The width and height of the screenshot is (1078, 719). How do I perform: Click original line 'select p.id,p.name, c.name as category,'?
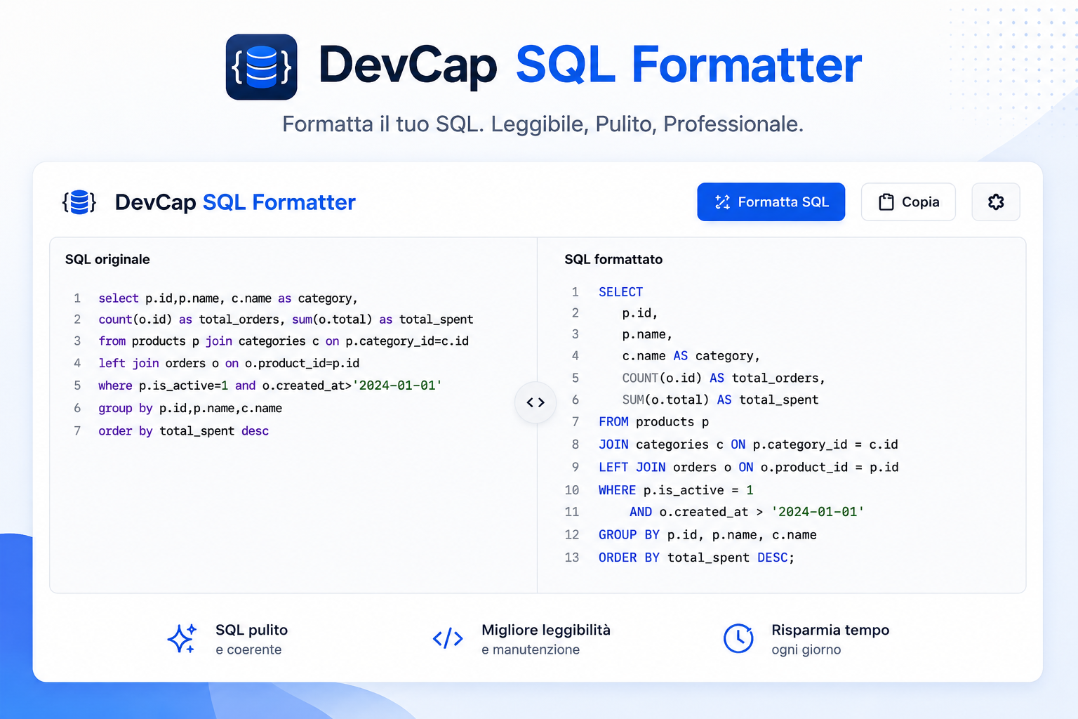pyautogui.click(x=228, y=298)
